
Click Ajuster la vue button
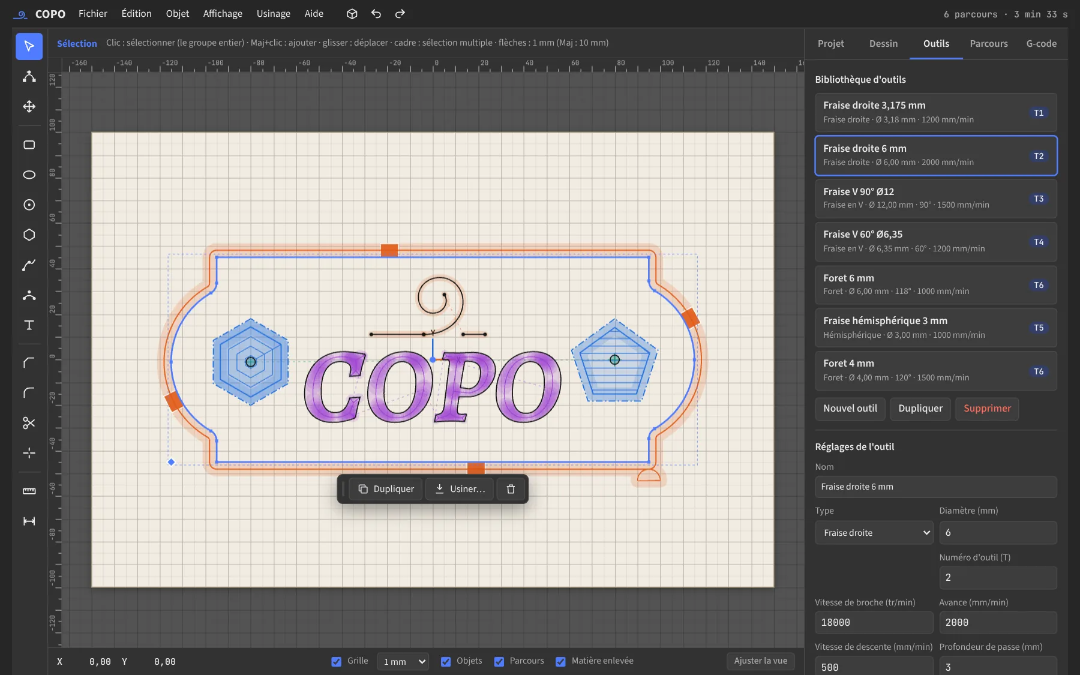pyautogui.click(x=761, y=661)
